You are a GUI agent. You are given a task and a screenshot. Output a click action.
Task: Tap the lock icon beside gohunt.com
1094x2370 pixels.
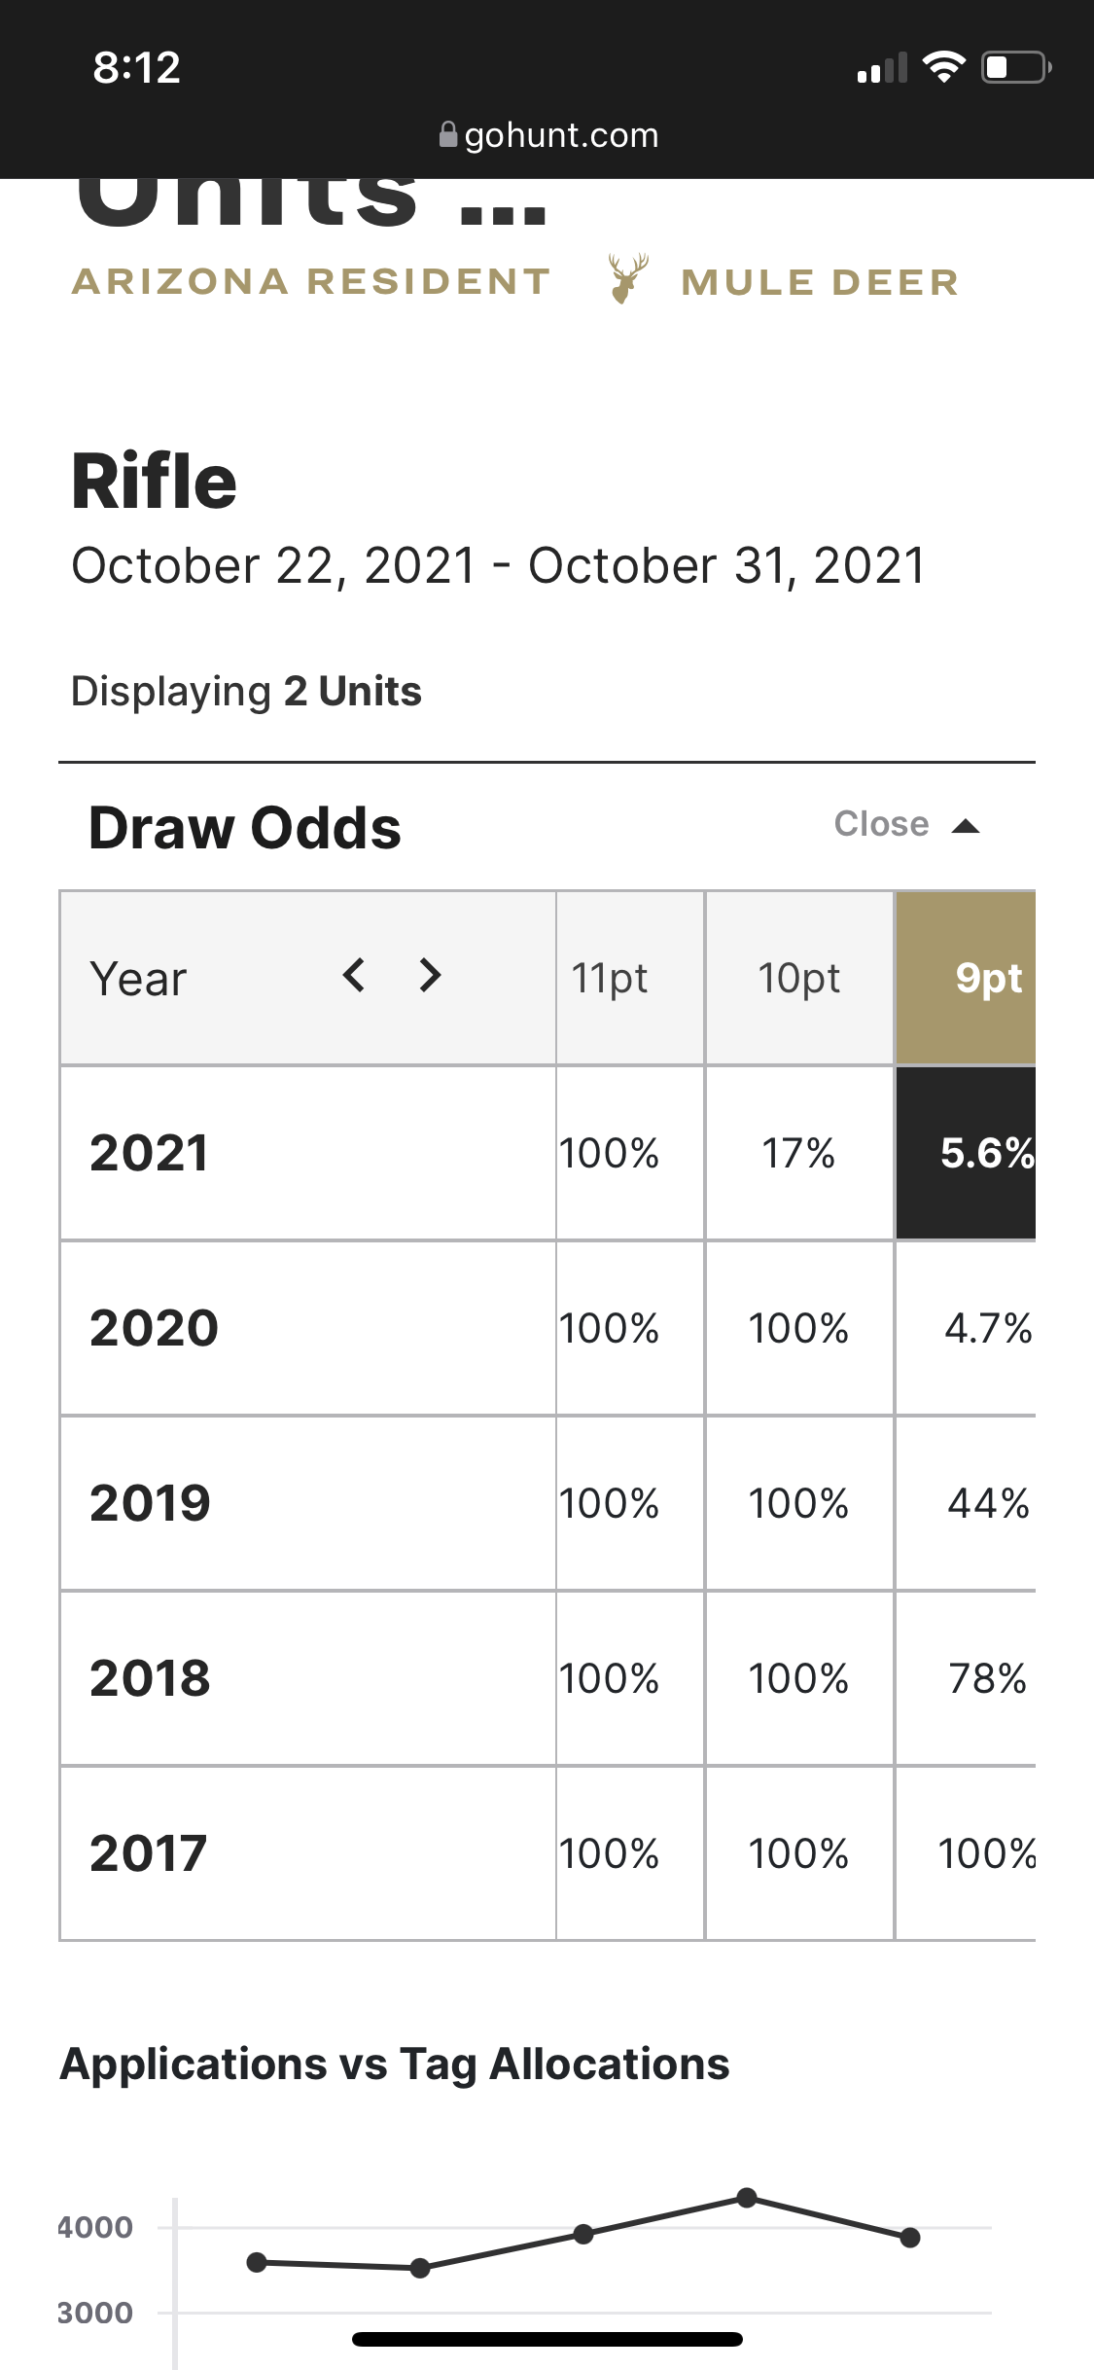(x=448, y=134)
